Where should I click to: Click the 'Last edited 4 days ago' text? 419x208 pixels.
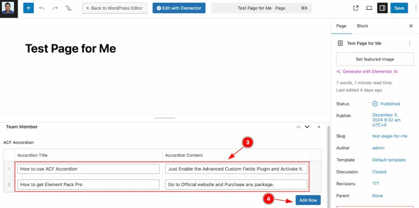[359, 90]
